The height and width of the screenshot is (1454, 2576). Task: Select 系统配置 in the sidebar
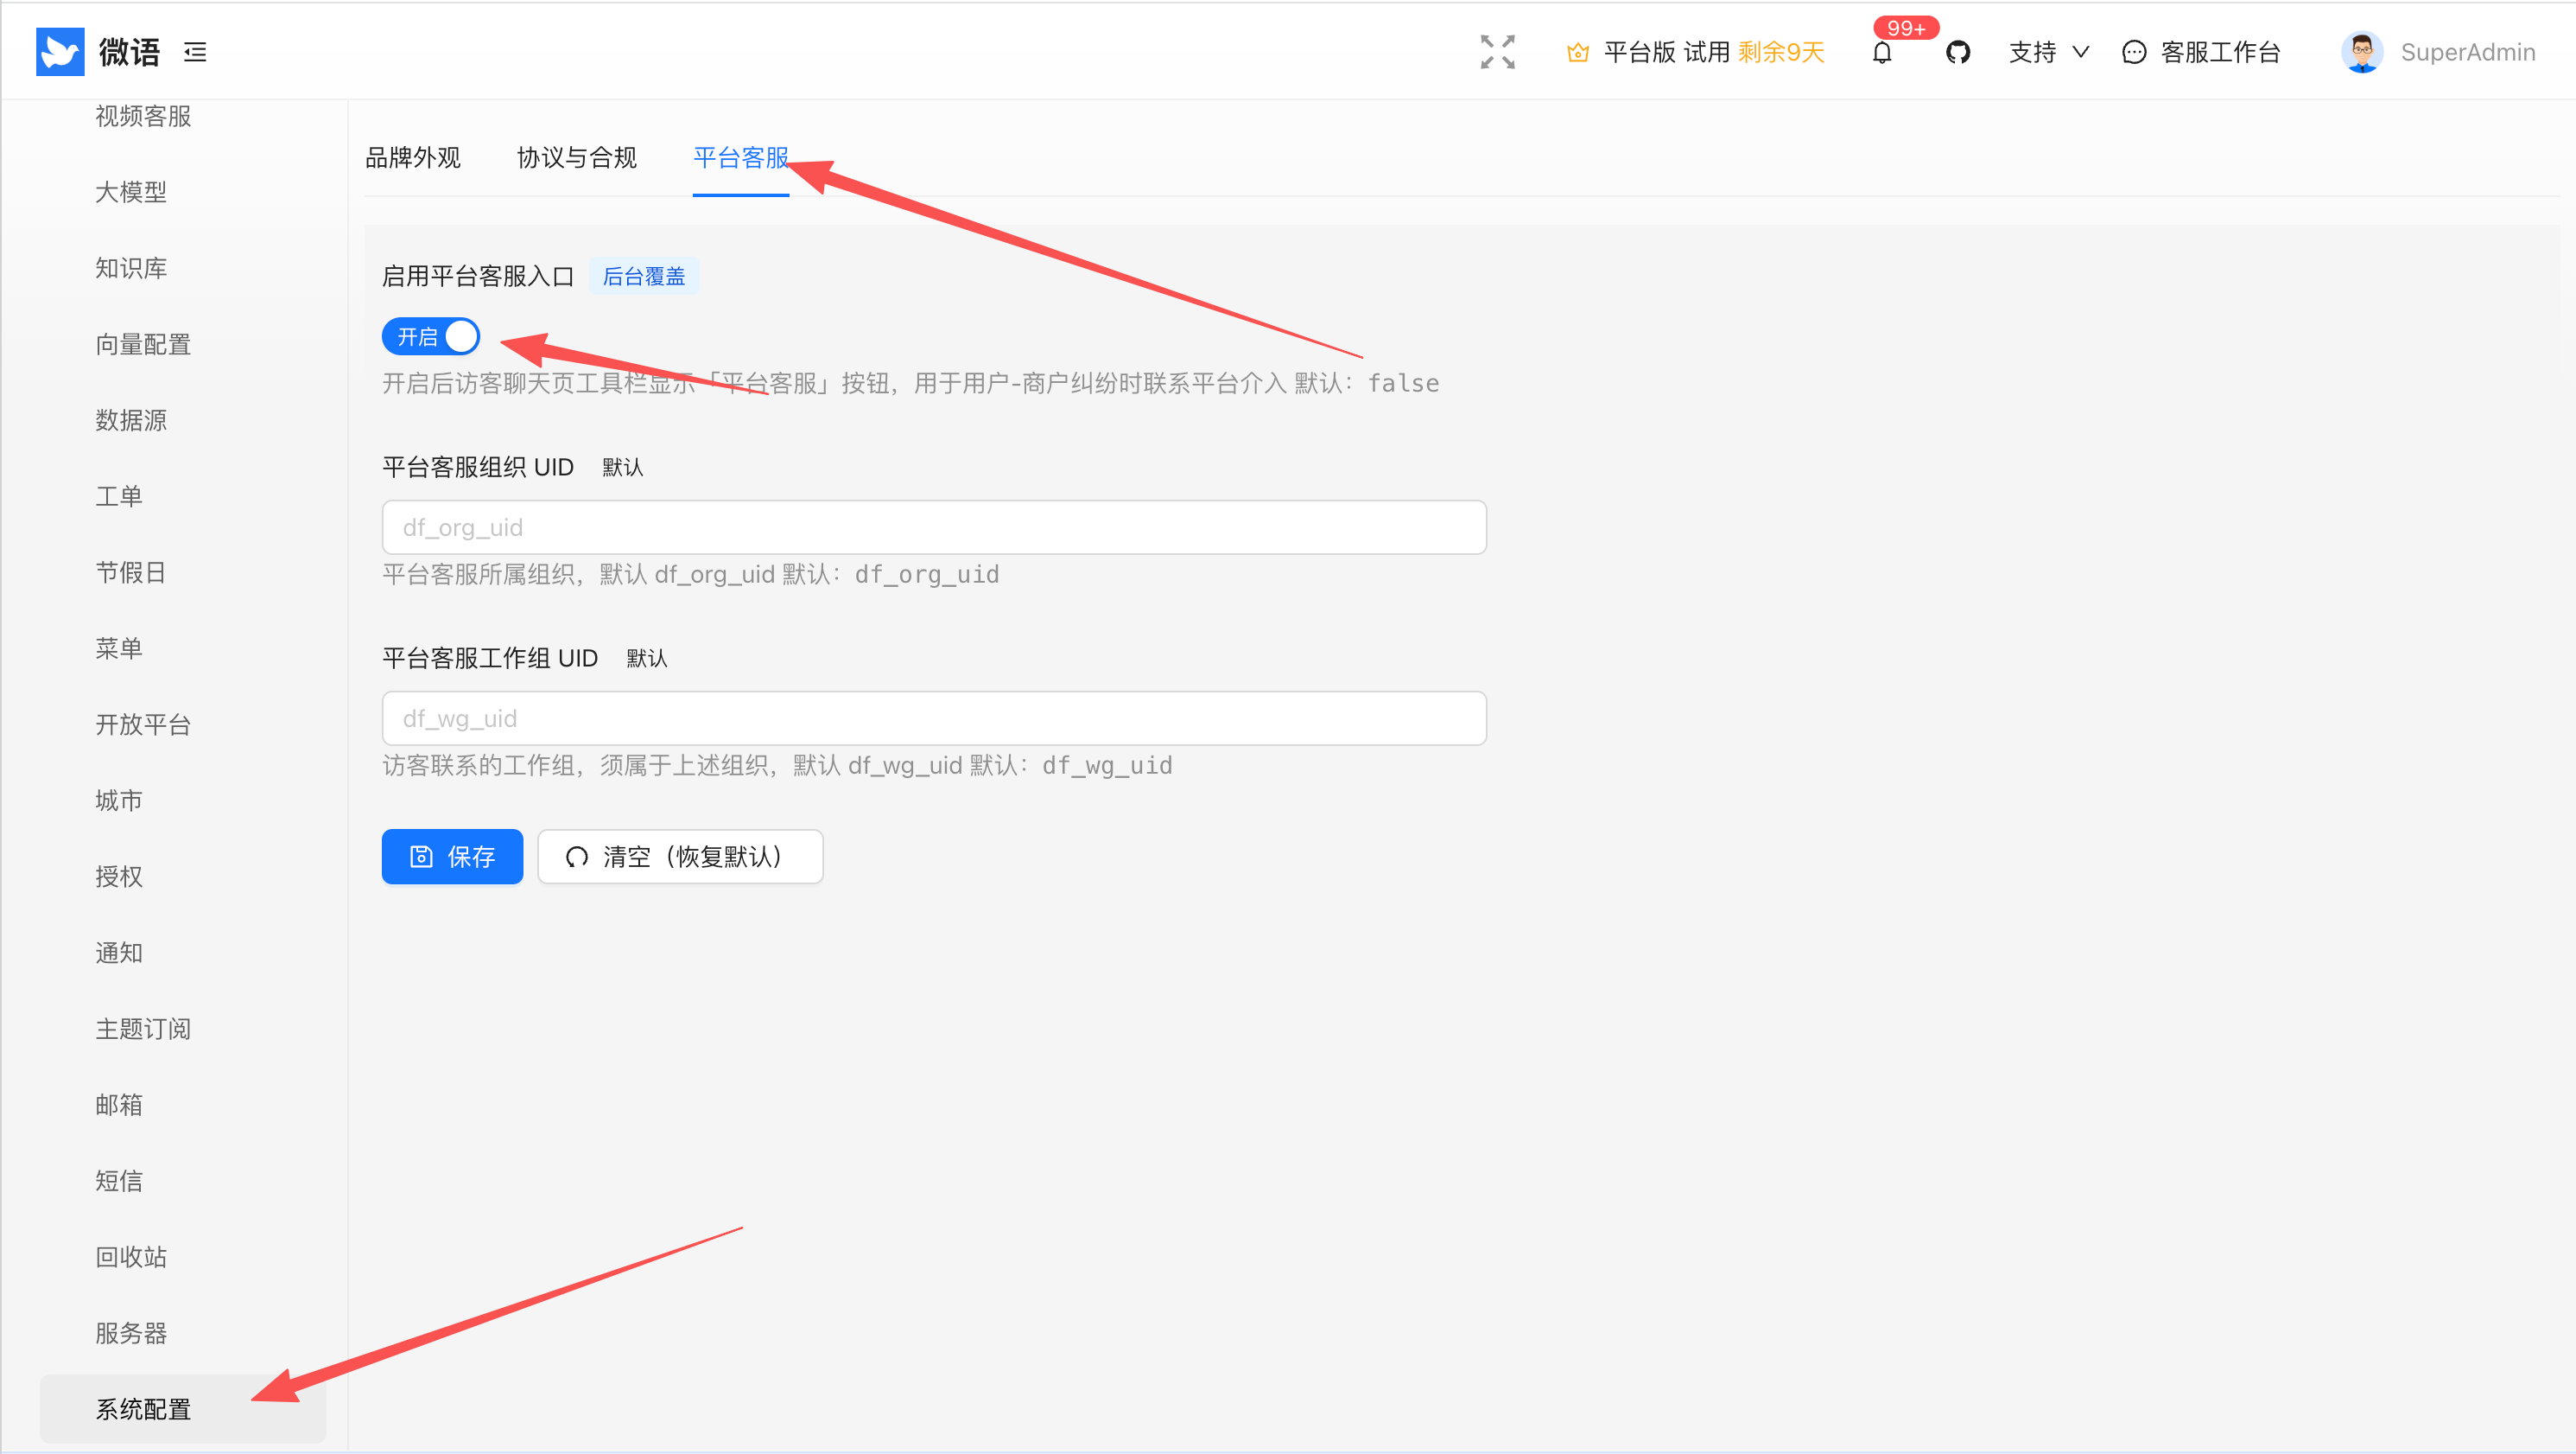point(183,1409)
